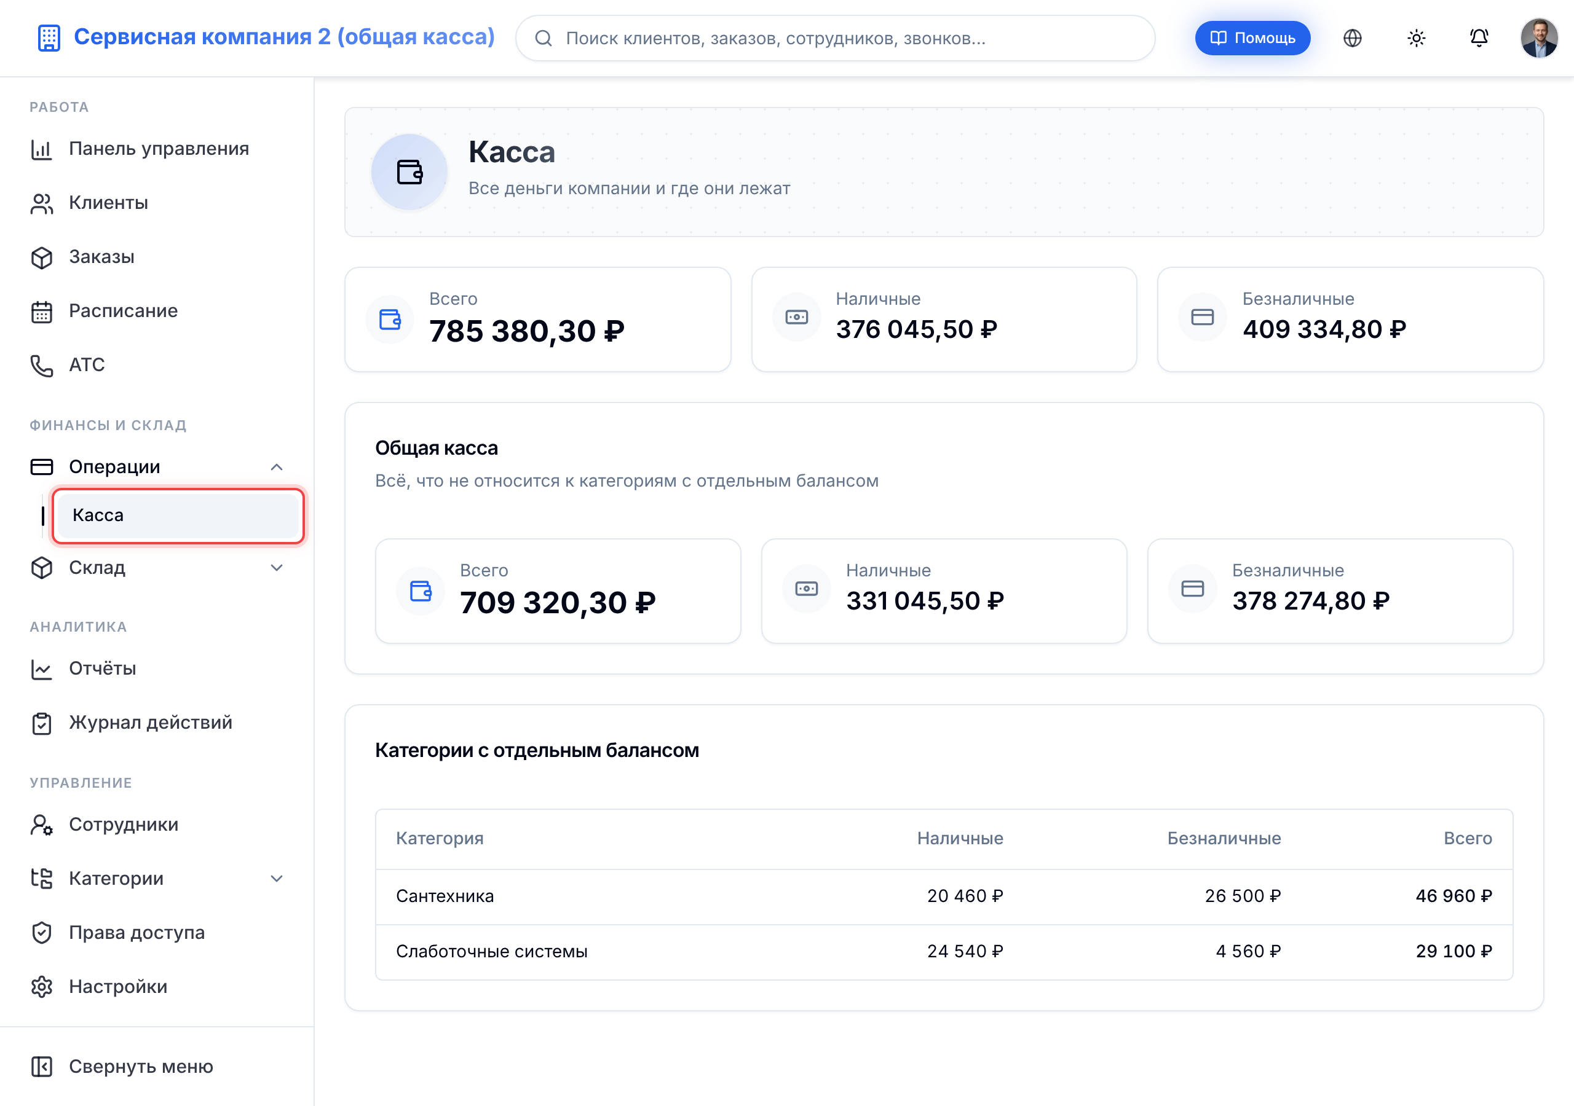
Task: Click the 46 960 ₽ Сантехника total cell
Action: click(x=1454, y=896)
